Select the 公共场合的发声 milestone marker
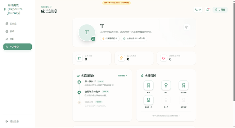Image resolution: width=235 pixels, height=128 pixels. [79, 92]
